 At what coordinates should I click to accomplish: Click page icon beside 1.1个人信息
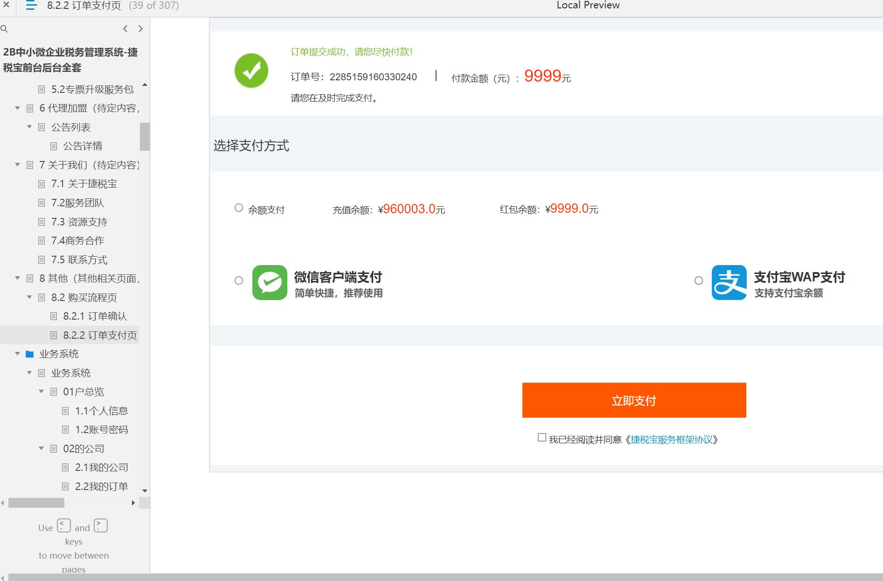pos(66,411)
